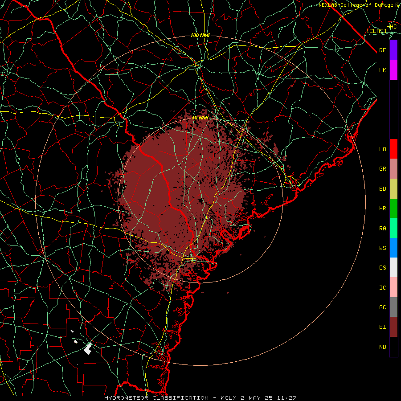Select the dusty-pink GR legend swatch

(x=393, y=169)
